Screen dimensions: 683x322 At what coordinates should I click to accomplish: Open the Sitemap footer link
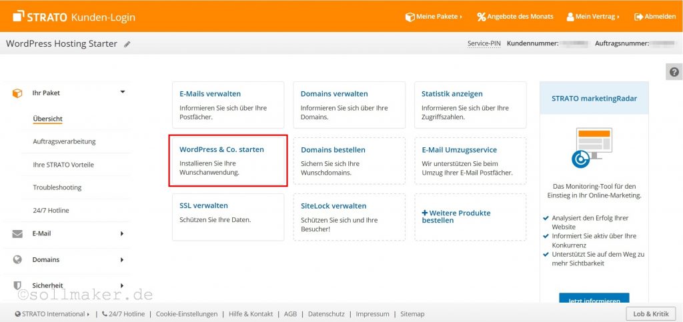coord(412,314)
